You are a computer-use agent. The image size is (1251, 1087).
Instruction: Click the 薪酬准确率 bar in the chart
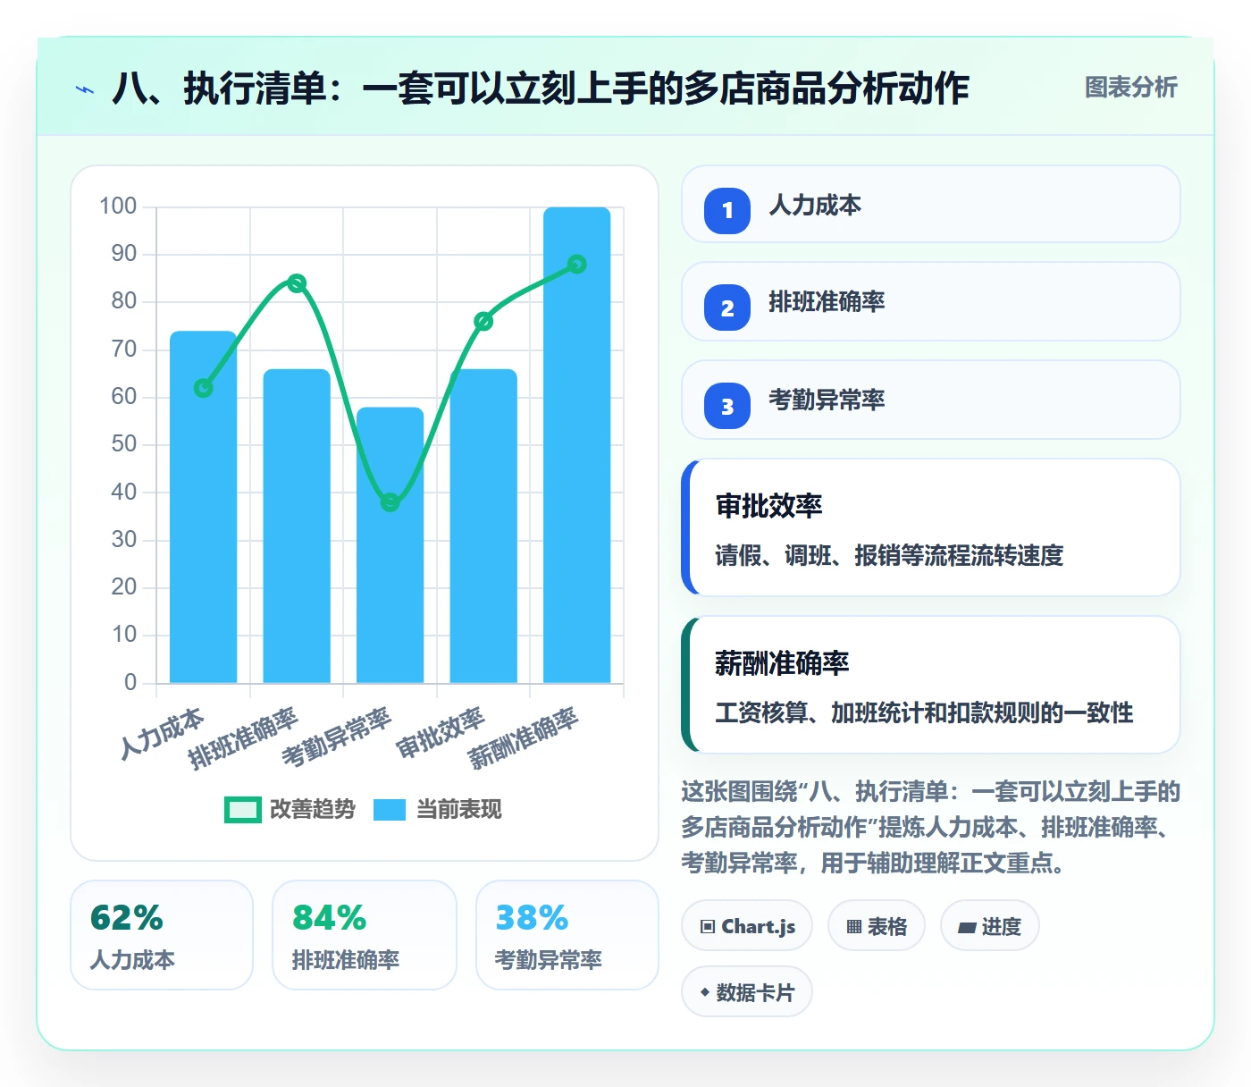click(x=577, y=445)
